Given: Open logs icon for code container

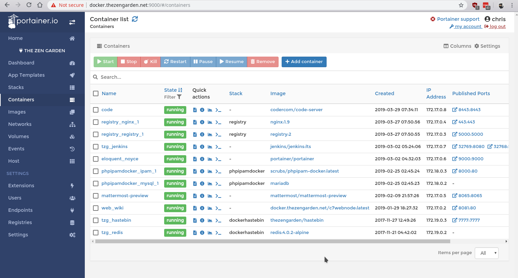Looking at the screenshot, I should (195, 110).
